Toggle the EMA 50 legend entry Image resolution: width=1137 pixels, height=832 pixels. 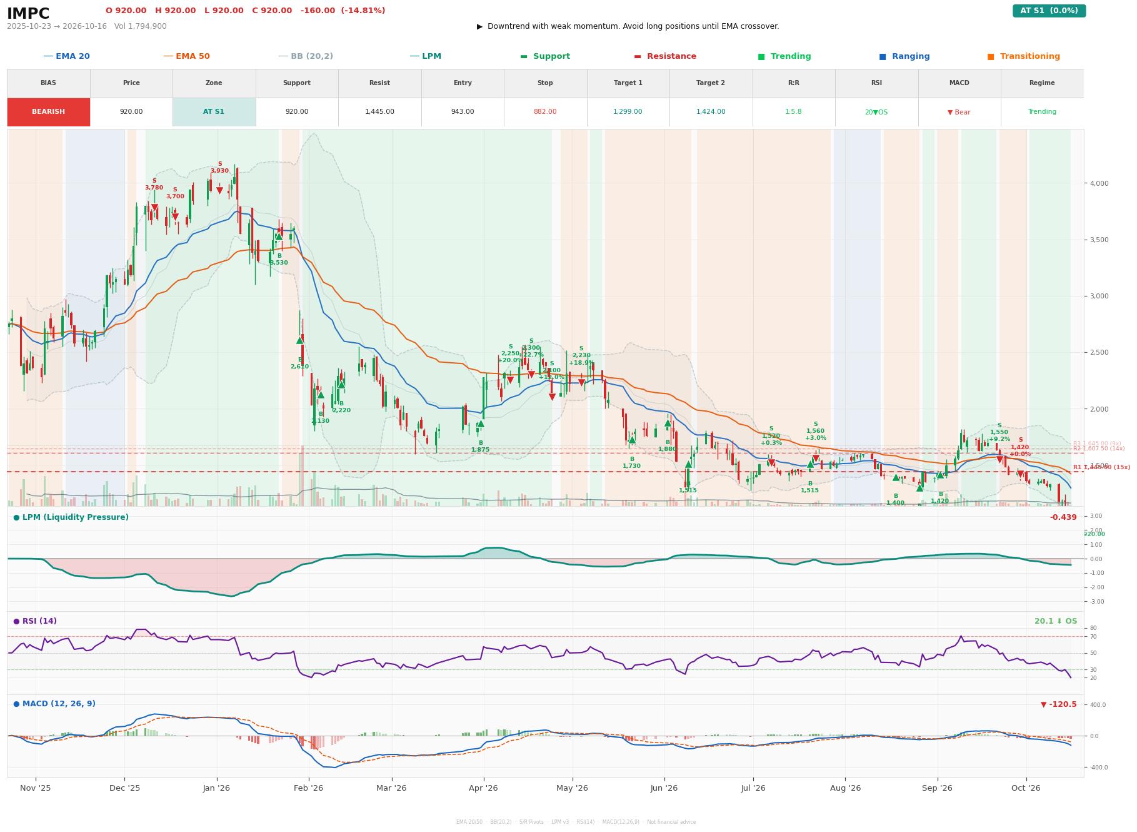coord(186,56)
